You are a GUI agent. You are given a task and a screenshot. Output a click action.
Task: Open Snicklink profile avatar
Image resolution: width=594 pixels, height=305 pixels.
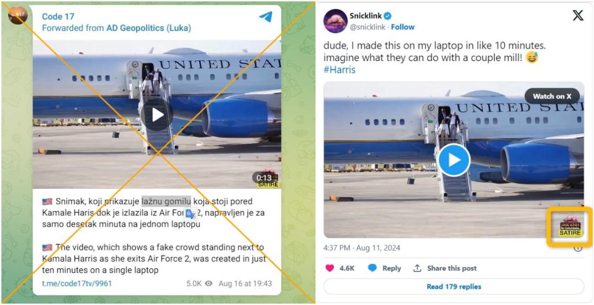(x=335, y=21)
